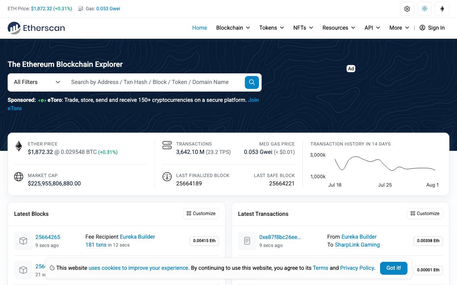The image size is (457, 285).
Task: Expand the API menu
Action: tap(372, 28)
